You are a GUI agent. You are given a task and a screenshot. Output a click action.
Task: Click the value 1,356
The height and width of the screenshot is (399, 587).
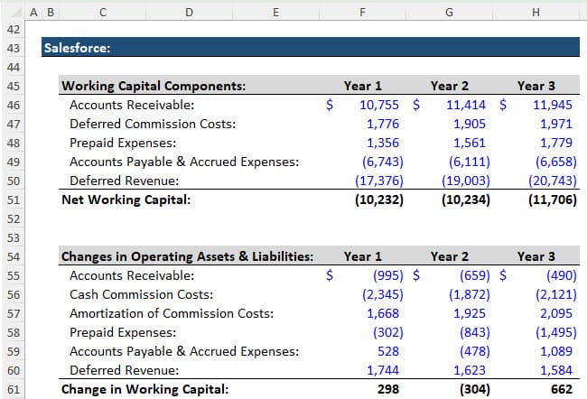(383, 143)
